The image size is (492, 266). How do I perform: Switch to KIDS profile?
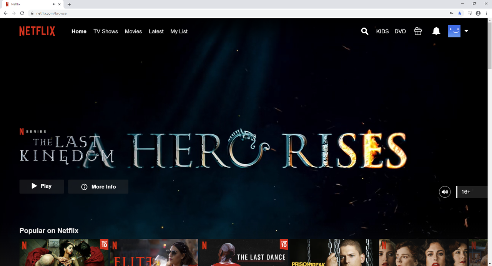pyautogui.click(x=382, y=31)
